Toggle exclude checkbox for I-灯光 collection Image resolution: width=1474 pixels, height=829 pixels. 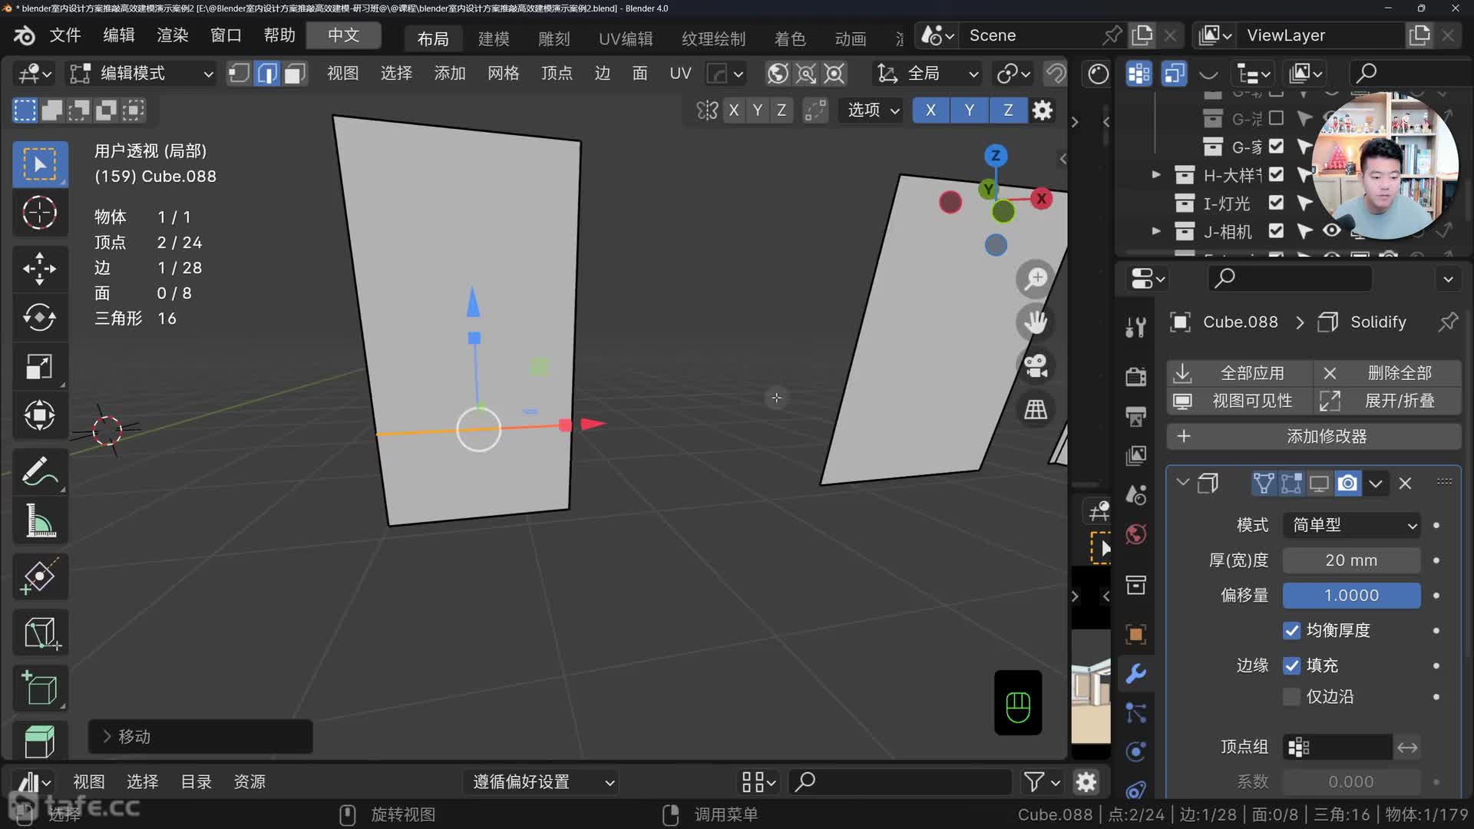[x=1276, y=203]
